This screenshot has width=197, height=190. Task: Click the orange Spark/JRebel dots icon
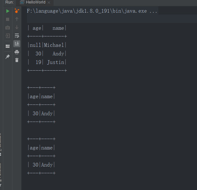(17, 11)
